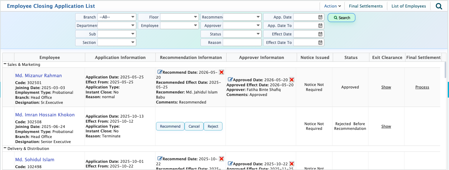
Task: Open the Action menu
Action: click(x=332, y=6)
